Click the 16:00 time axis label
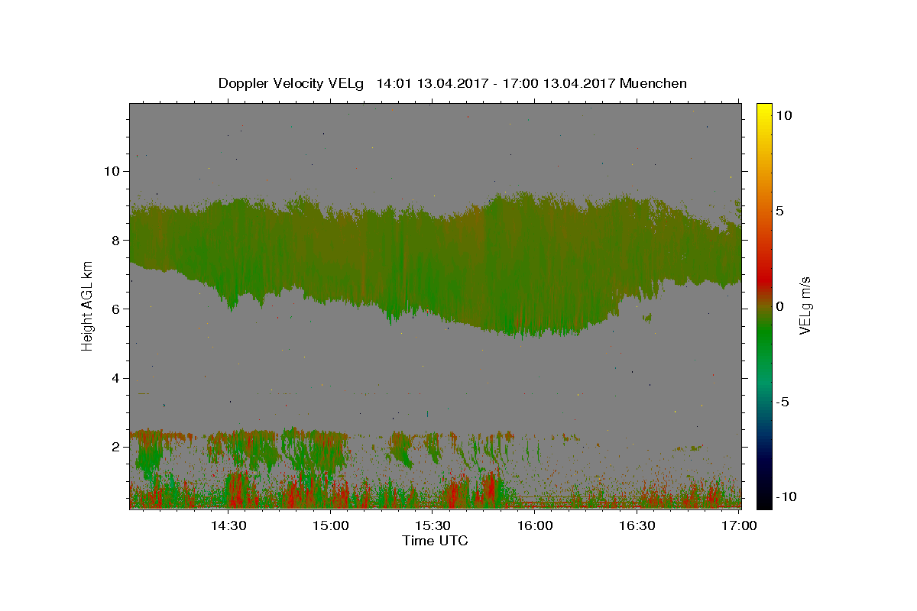 (x=535, y=525)
